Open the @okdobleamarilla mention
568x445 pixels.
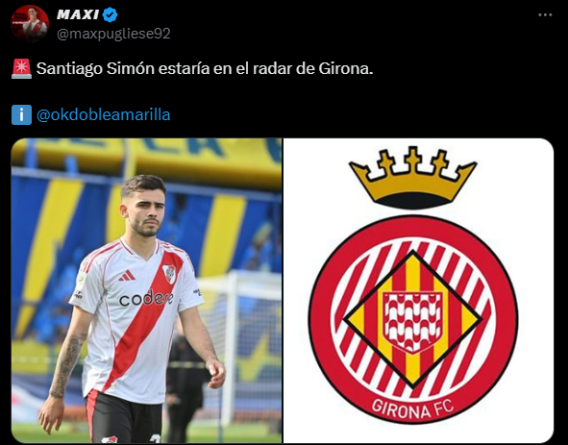point(103,114)
